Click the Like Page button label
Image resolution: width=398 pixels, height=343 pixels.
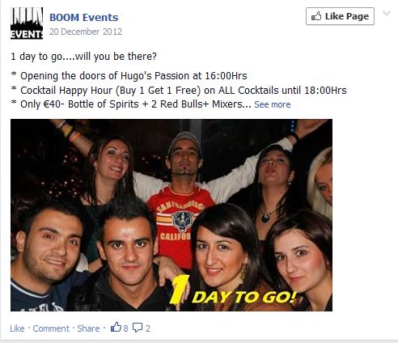[347, 16]
